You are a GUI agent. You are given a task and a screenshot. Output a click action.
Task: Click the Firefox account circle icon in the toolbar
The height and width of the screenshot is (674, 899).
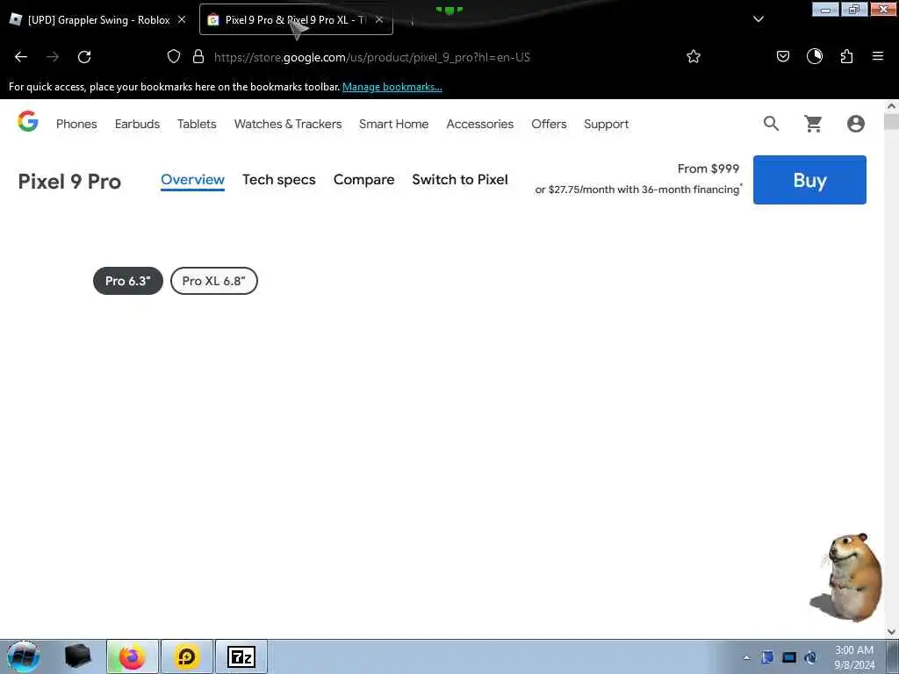pyautogui.click(x=815, y=56)
